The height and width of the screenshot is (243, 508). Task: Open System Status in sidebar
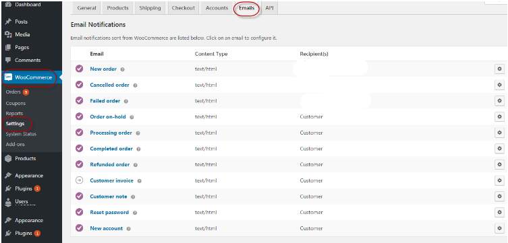pos(21,134)
